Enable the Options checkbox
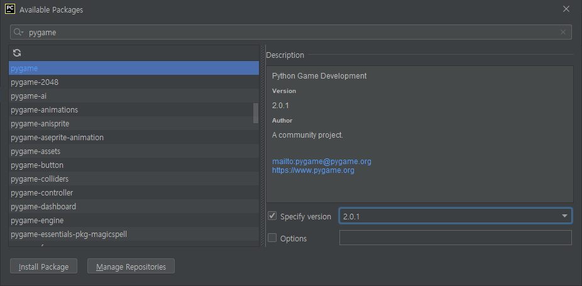582x286 pixels. click(272, 238)
